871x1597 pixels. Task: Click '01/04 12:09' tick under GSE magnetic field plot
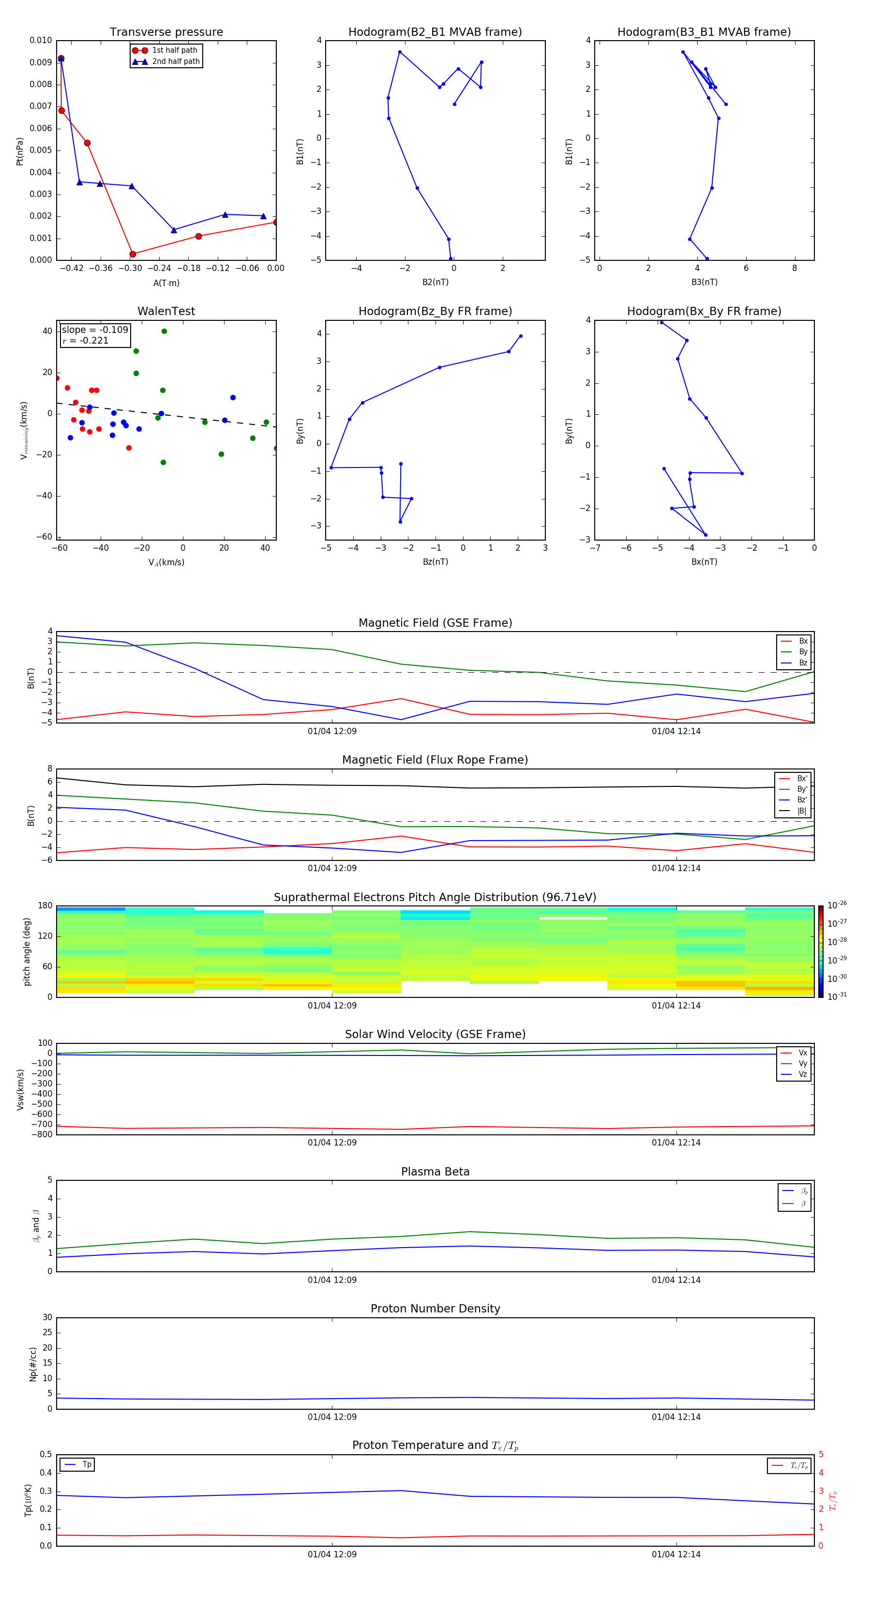coord(332,732)
